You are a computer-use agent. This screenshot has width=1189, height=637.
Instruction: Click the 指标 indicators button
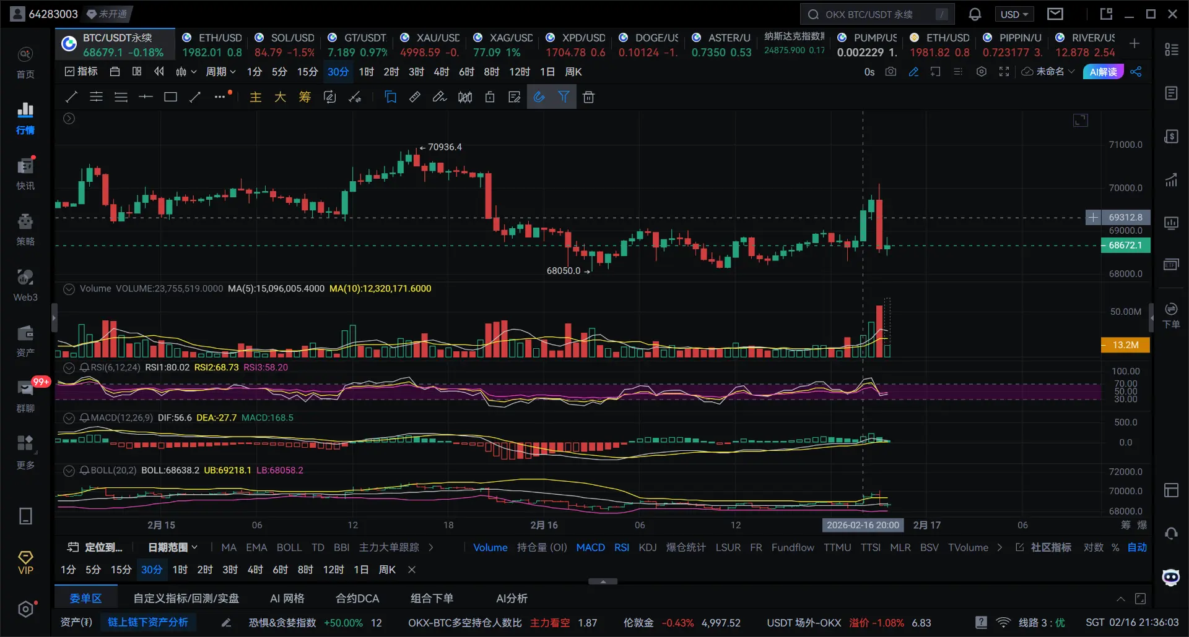pos(81,72)
